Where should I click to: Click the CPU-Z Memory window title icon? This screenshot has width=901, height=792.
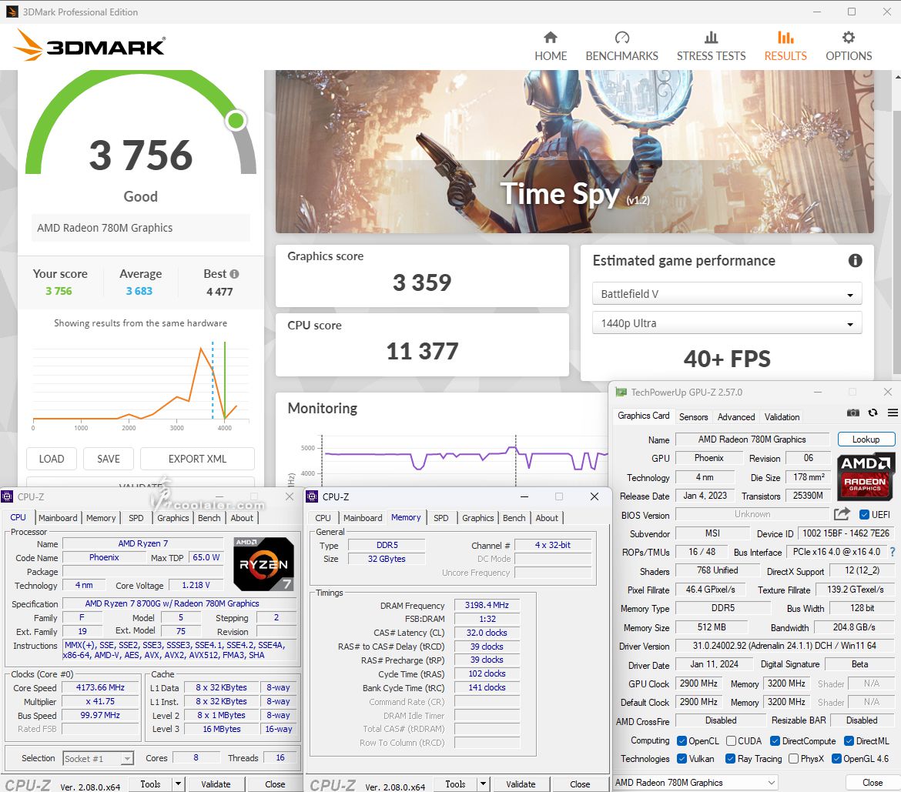click(x=313, y=496)
